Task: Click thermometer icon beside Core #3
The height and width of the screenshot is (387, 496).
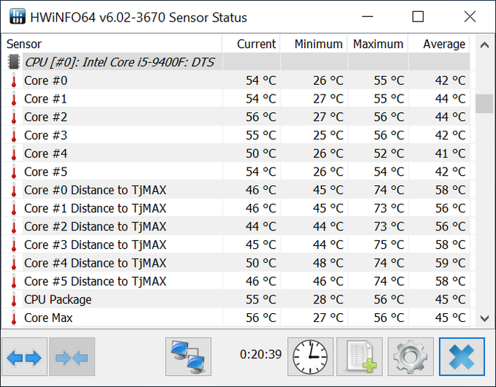Action: click(13, 135)
